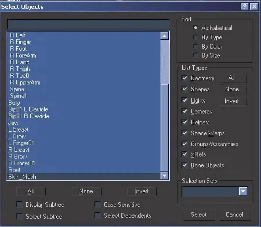Click the Invert button in List Types
Image resolution: width=261 pixels, height=227 pixels.
232,101
